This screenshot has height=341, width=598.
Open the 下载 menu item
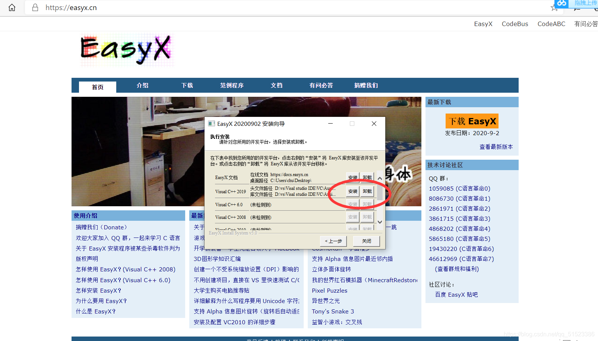pos(187,85)
